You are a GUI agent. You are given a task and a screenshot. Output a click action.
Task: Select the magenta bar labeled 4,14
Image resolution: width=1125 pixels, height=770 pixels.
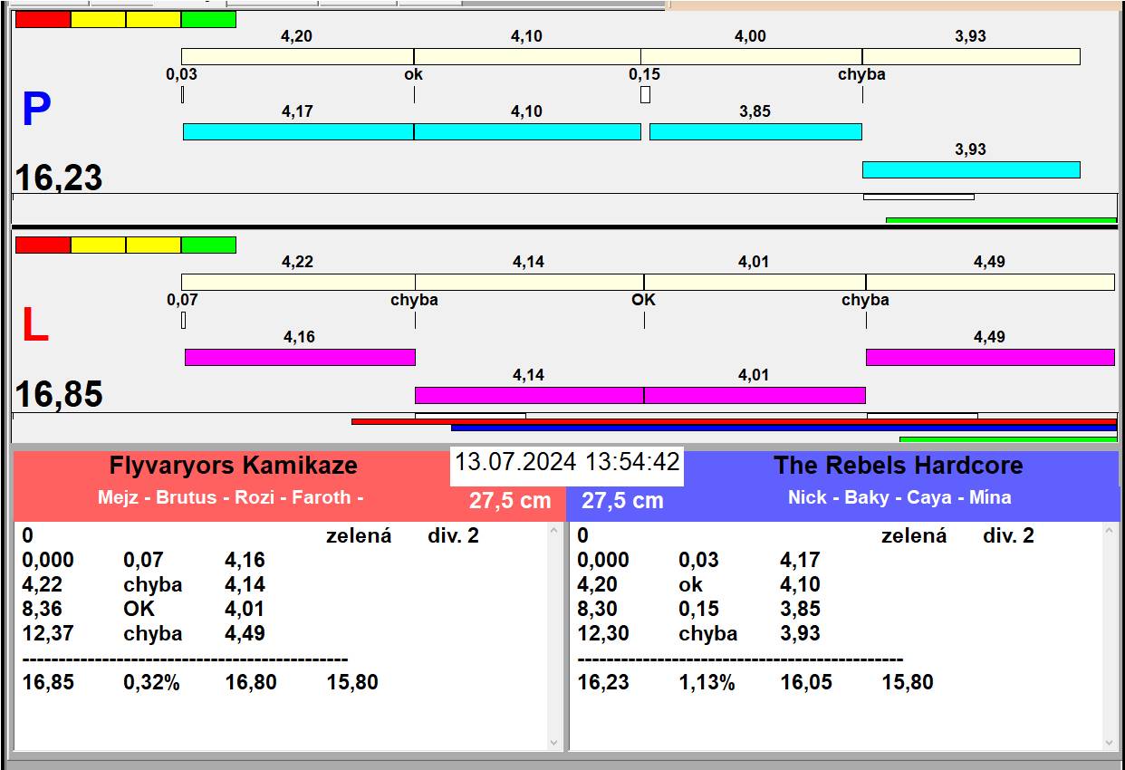pos(529,395)
